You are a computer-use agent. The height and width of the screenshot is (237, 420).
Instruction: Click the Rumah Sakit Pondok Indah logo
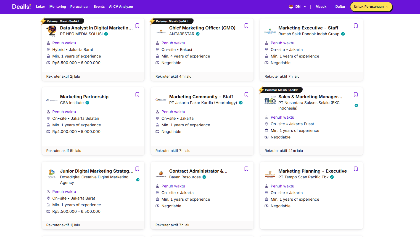pyautogui.click(x=270, y=31)
